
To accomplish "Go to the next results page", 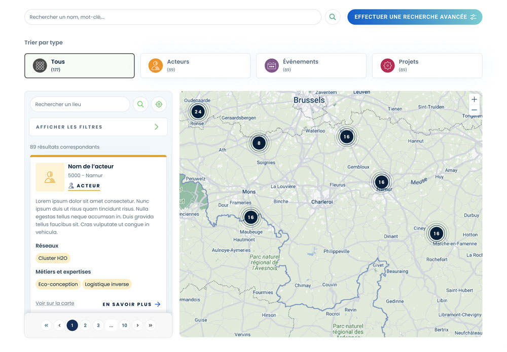I will coord(137,325).
